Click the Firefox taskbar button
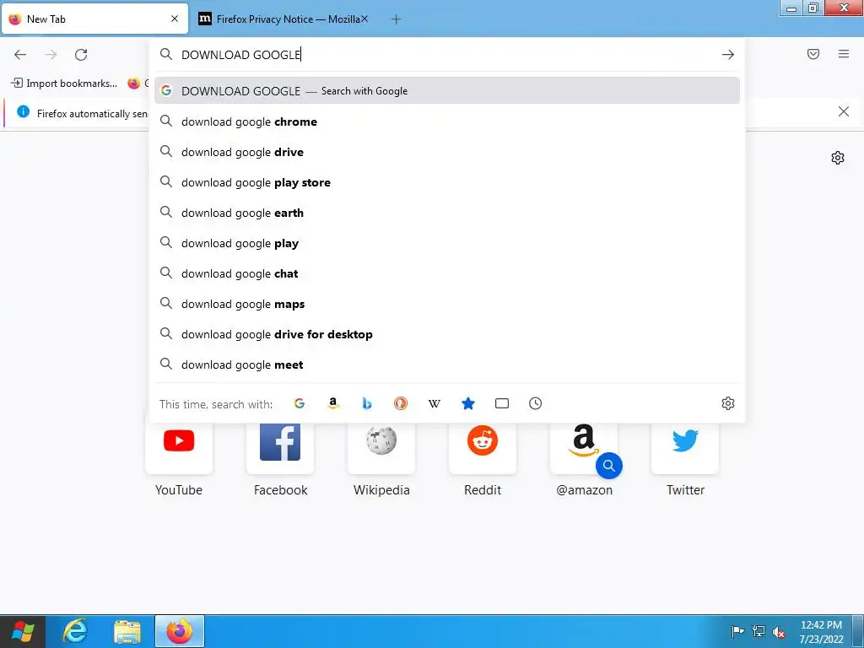The image size is (864, 648). coord(180,631)
